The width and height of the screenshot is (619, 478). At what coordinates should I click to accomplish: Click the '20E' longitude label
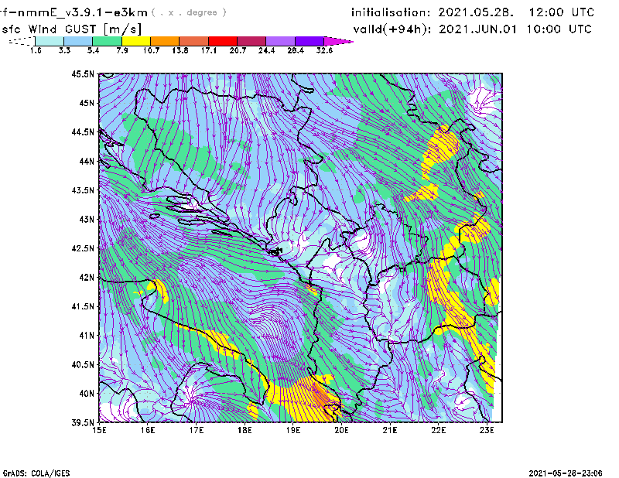pos(341,430)
